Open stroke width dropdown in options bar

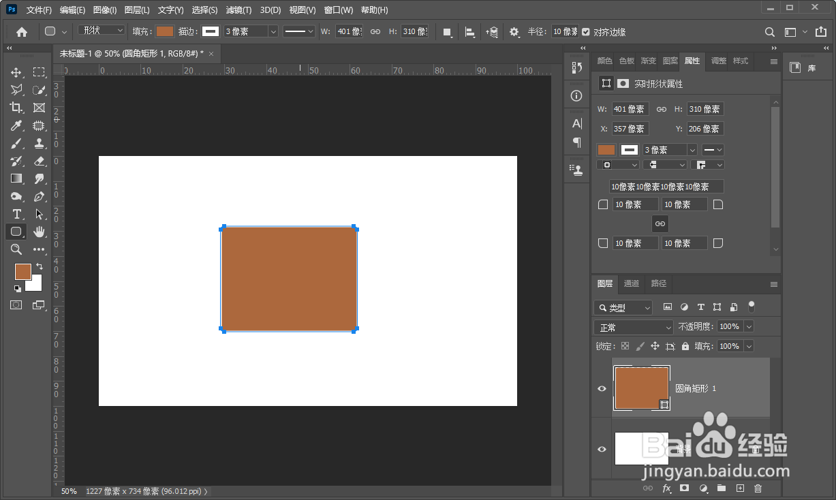[273, 31]
